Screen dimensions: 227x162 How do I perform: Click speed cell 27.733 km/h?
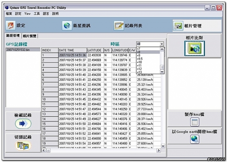[x=145, y=109]
